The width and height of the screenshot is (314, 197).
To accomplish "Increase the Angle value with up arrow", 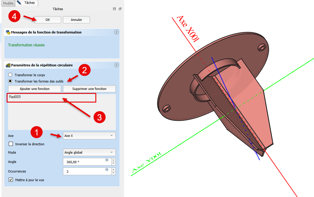I will pyautogui.click(x=113, y=160).
